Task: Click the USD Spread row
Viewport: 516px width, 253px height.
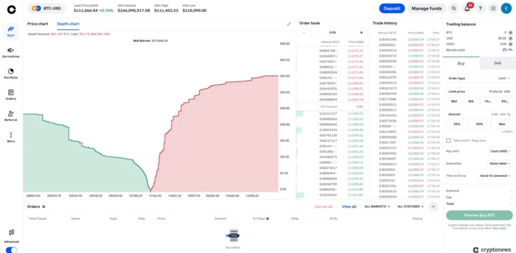Action: pyautogui.click(x=333, y=107)
